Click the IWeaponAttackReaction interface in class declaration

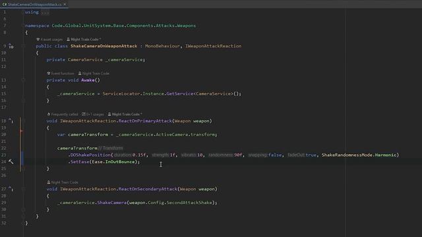coord(213,46)
